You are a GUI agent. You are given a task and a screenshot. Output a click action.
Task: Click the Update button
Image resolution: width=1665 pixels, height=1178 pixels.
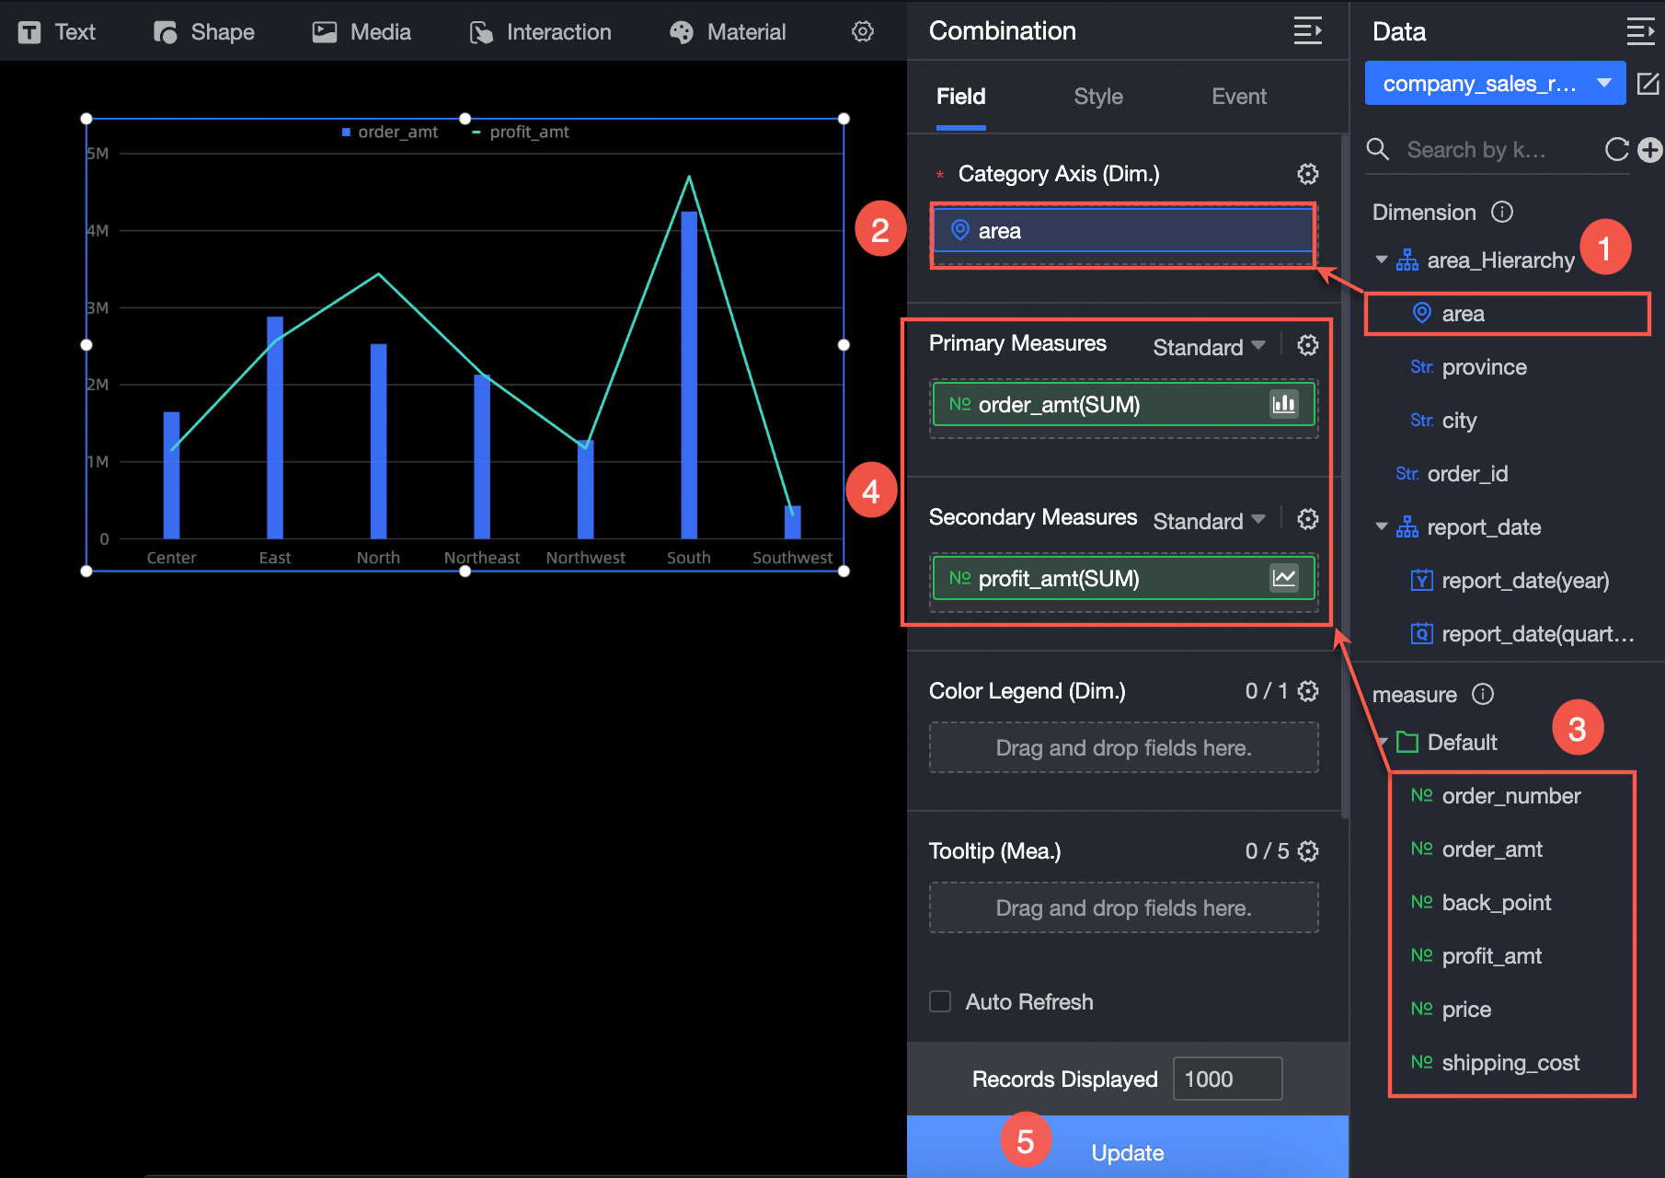tap(1128, 1148)
